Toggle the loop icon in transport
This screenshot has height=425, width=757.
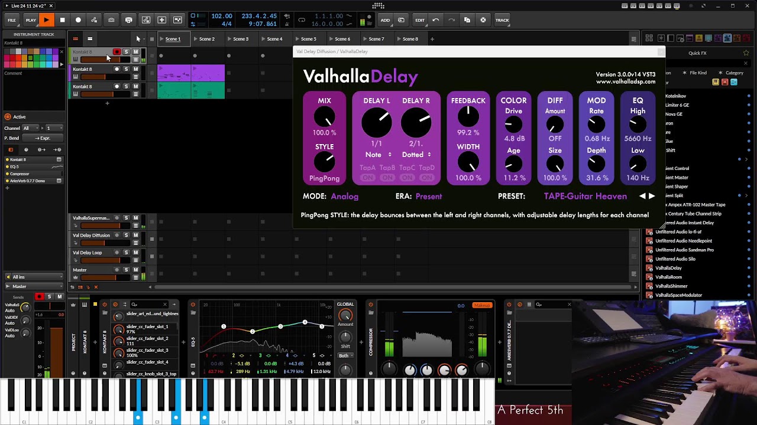[x=302, y=20]
